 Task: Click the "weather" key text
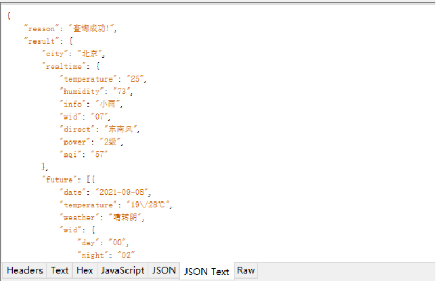click(x=79, y=217)
